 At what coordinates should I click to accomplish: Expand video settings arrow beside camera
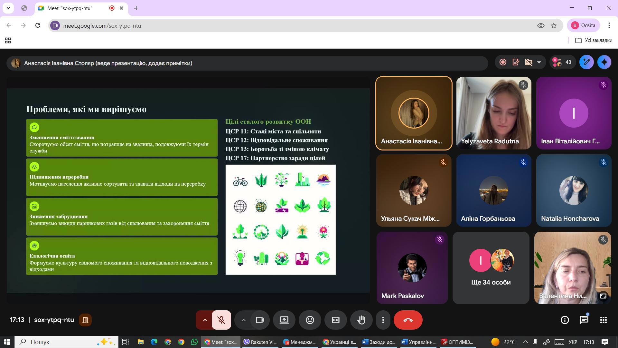click(x=243, y=320)
